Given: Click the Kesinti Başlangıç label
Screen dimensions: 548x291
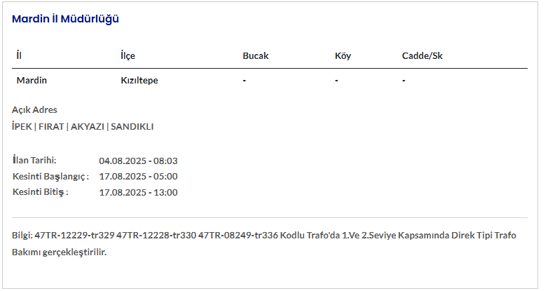Looking at the screenshot, I should point(50,177).
